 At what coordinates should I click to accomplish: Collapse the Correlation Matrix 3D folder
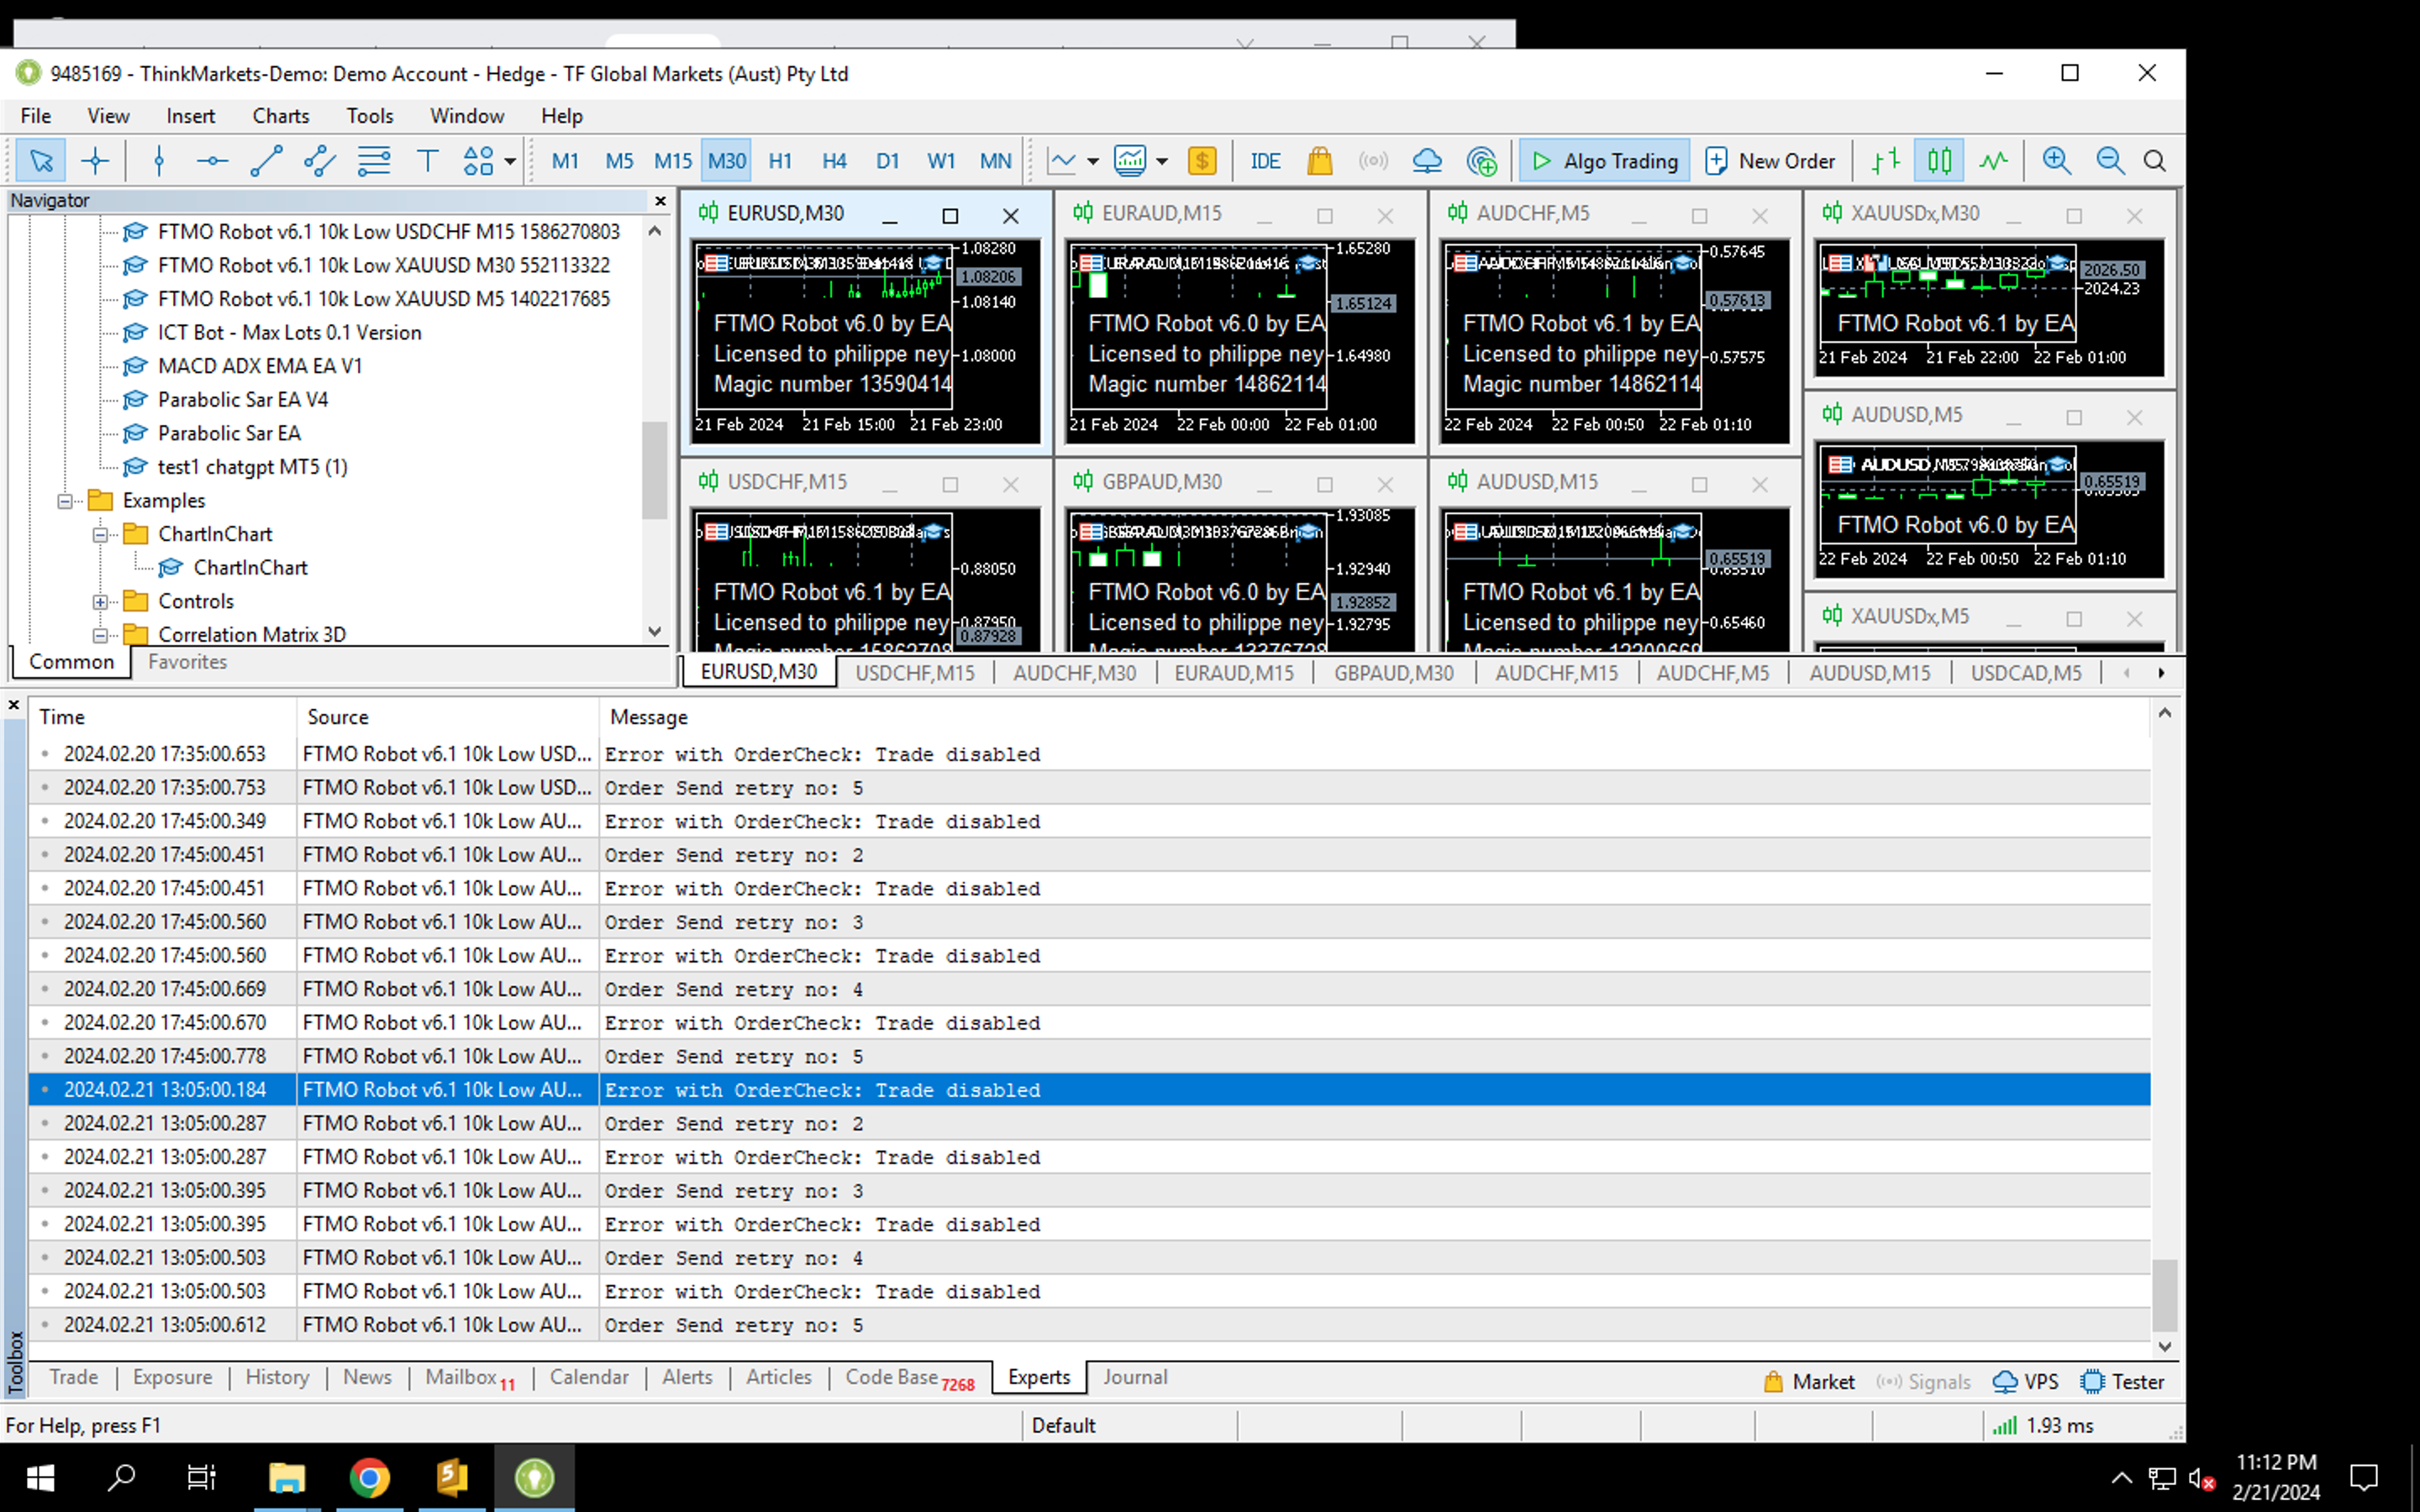100,635
